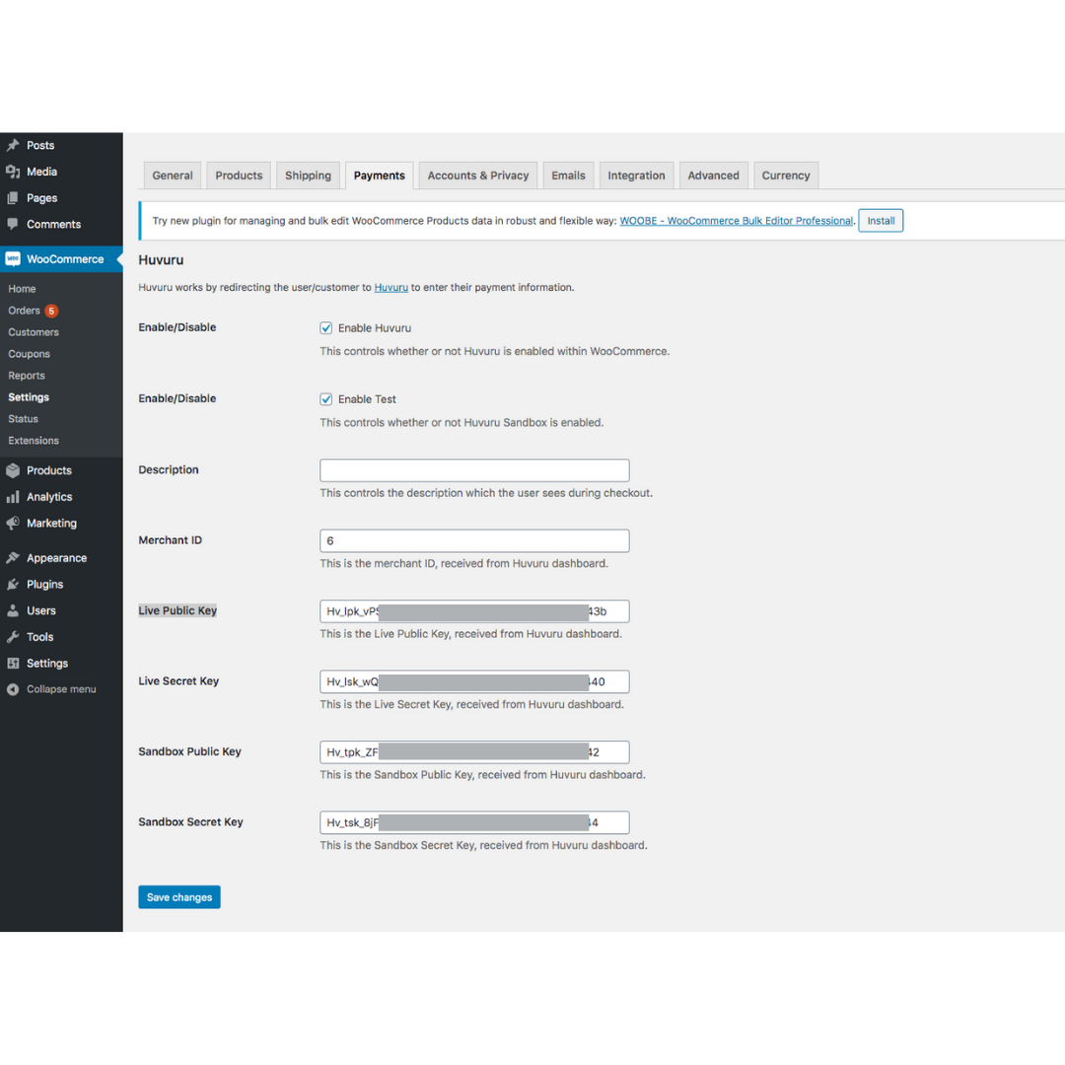The height and width of the screenshot is (1065, 1065).
Task: Click the Sandbox Public Key field
Action: click(x=474, y=751)
